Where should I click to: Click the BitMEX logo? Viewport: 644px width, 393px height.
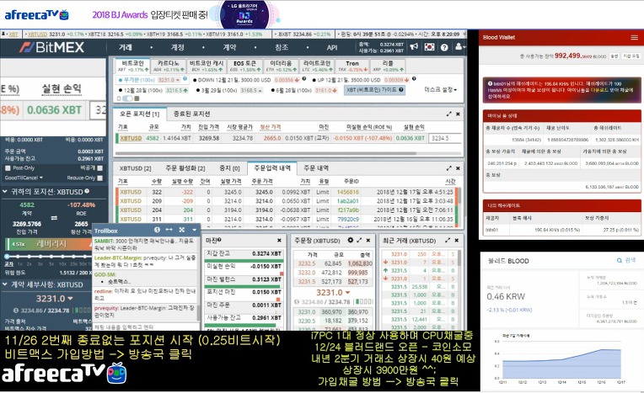(x=51, y=48)
